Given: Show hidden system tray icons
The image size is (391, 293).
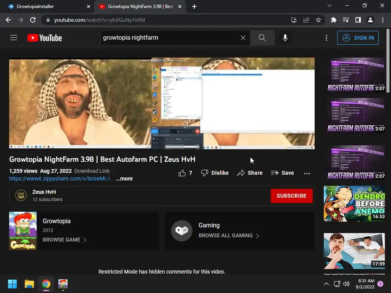Looking at the screenshot, I should (x=326, y=284).
